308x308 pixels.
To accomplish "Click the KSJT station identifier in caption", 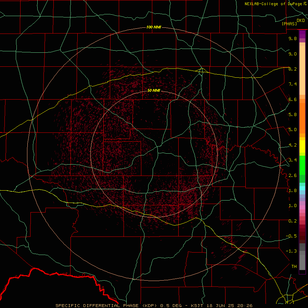I will click(197, 306).
